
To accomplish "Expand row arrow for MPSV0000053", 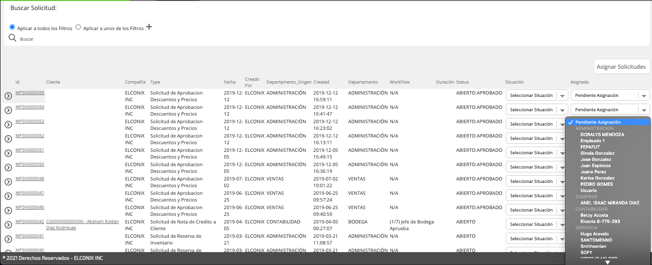I will [x=8, y=125].
